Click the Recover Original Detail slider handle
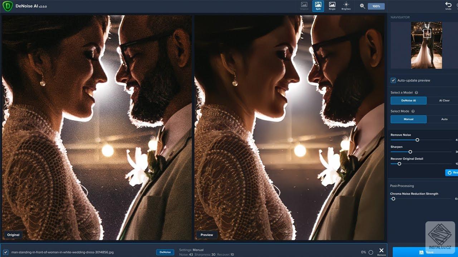This screenshot has width=458, height=257. (x=399, y=164)
